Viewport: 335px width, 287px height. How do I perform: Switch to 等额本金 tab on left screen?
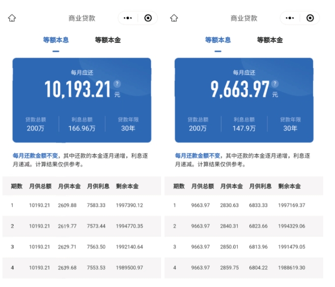click(108, 40)
